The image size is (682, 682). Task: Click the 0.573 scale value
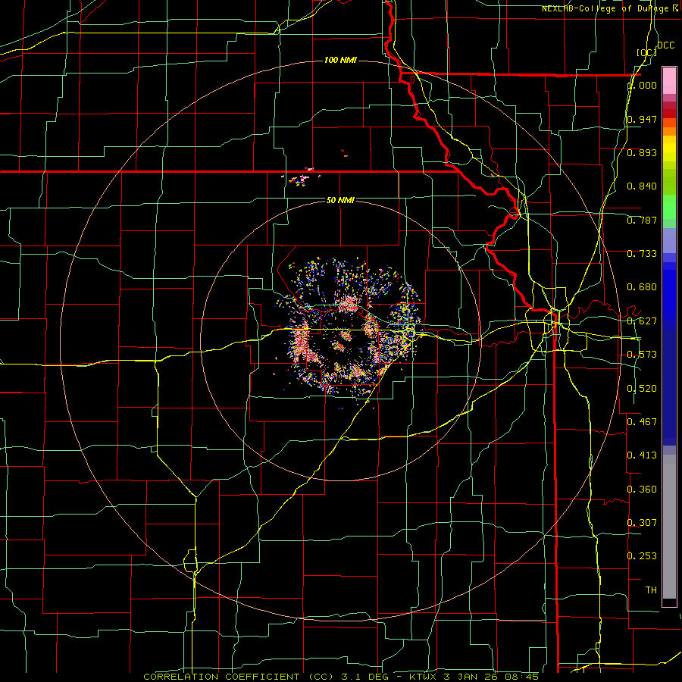point(642,355)
